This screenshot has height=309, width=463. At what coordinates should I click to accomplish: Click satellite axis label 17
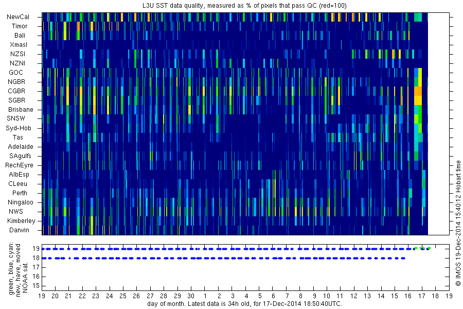pyautogui.click(x=35, y=267)
